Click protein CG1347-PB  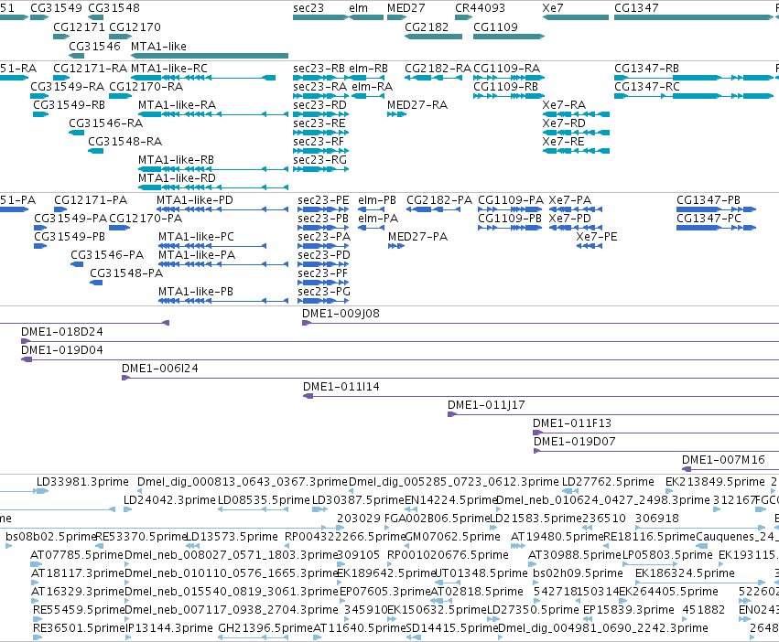tap(717, 209)
